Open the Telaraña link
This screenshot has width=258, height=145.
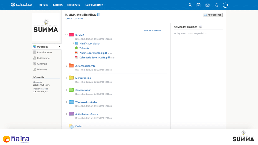(x=84, y=48)
